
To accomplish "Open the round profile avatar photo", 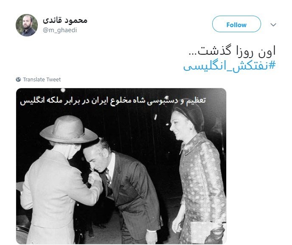I will (27, 25).
